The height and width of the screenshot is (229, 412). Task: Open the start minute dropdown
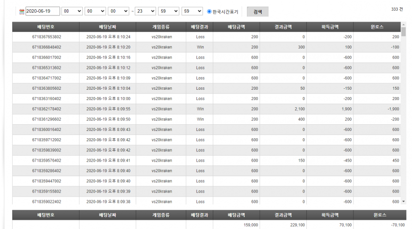coord(95,11)
